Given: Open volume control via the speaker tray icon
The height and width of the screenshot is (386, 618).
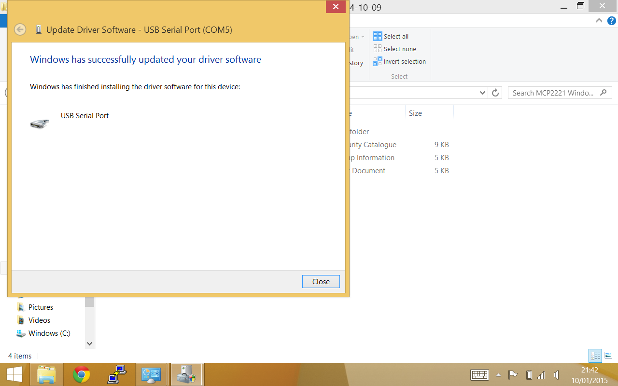Looking at the screenshot, I should click(556, 375).
